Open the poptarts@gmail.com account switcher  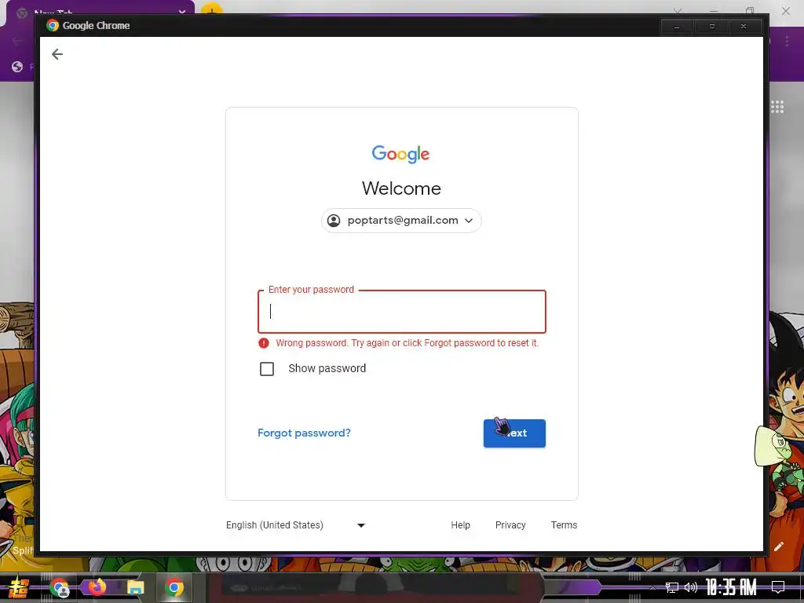pyautogui.click(x=401, y=221)
